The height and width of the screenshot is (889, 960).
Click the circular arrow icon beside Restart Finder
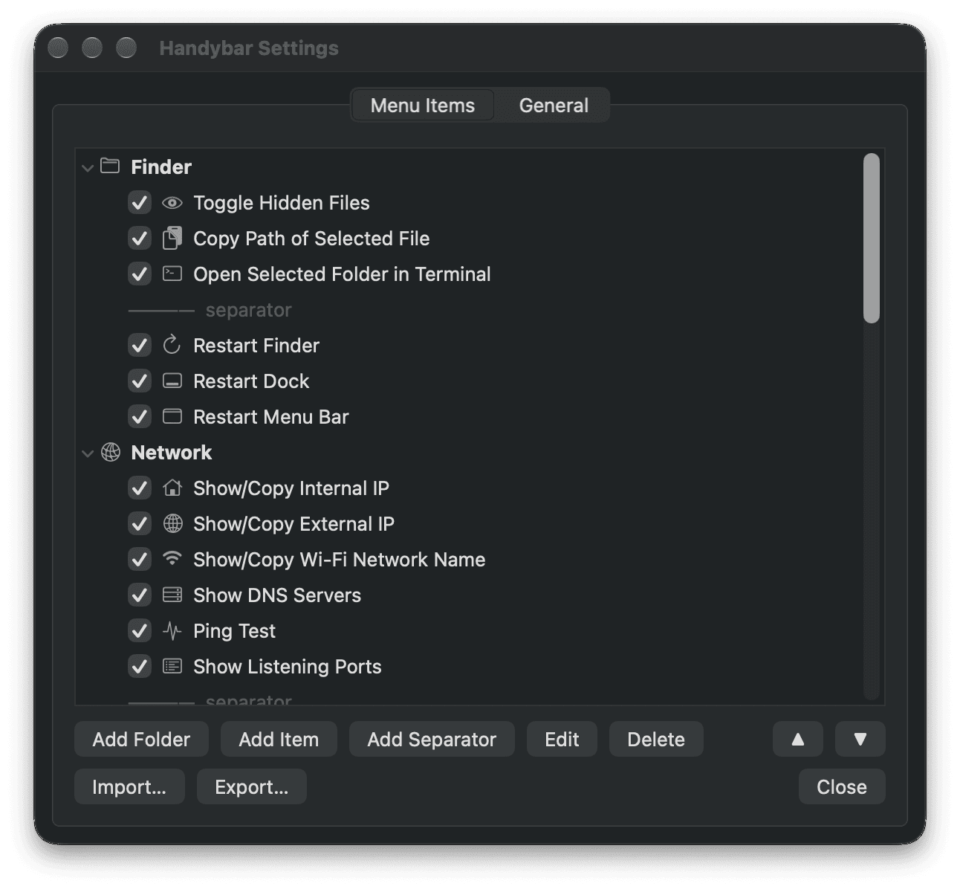[x=172, y=345]
